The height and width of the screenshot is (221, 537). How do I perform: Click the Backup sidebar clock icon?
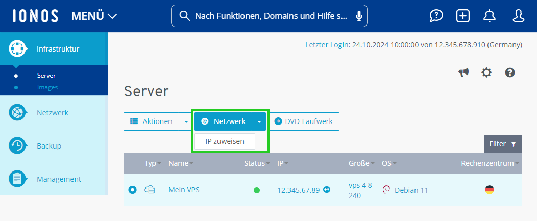17,145
